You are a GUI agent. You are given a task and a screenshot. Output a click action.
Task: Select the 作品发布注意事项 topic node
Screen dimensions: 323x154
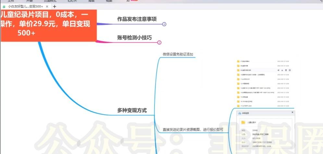pos(137,19)
